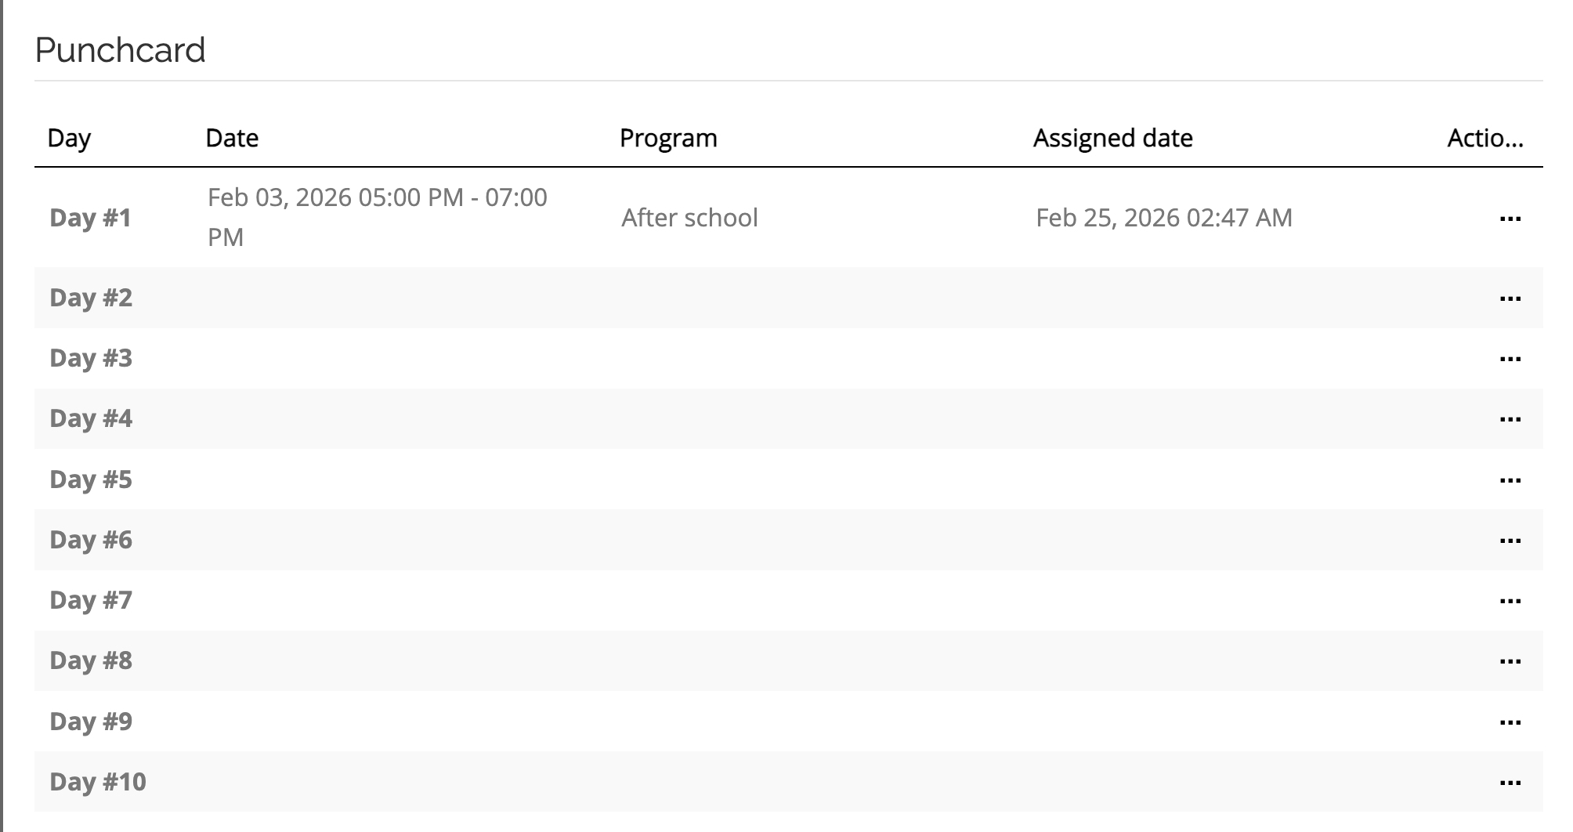
Task: Click the Assigned date column header
Action: point(1112,138)
